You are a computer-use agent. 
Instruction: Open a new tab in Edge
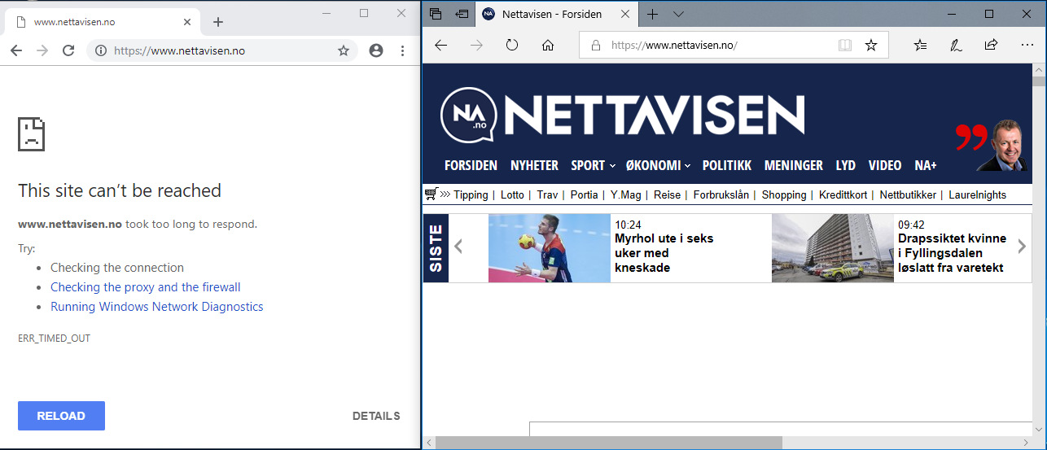point(652,14)
